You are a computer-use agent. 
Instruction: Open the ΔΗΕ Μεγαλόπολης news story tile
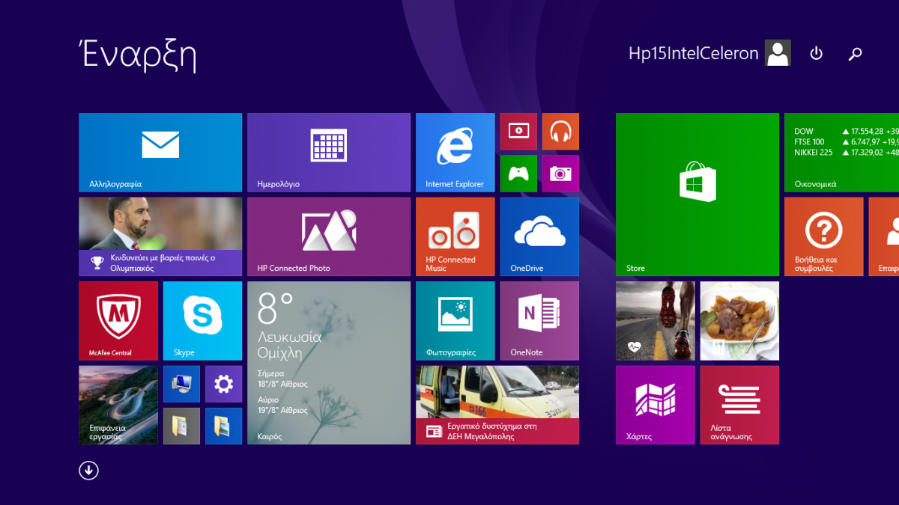(497, 405)
